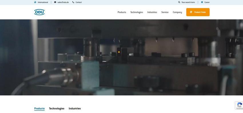Click the globe icon beside International
Viewport: 243px width, 113px height.
pyautogui.click(x=35, y=2)
